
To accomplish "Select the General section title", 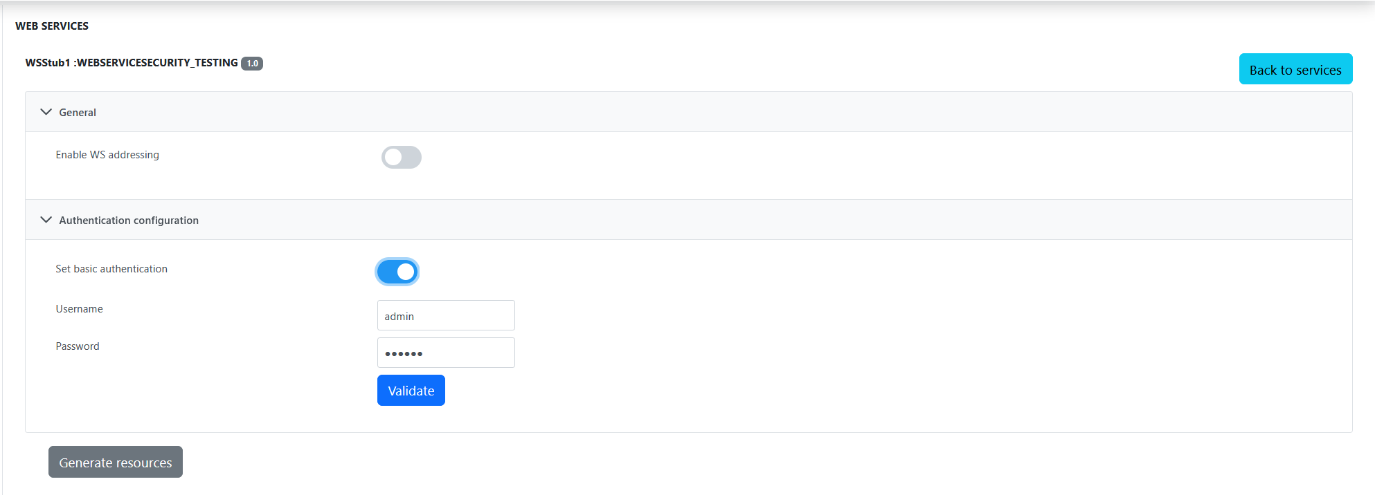I will (78, 113).
